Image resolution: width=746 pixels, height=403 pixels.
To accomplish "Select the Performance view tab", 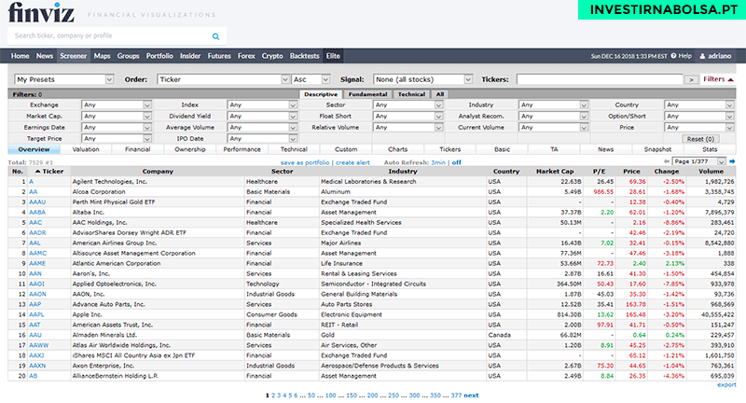I will (242, 149).
